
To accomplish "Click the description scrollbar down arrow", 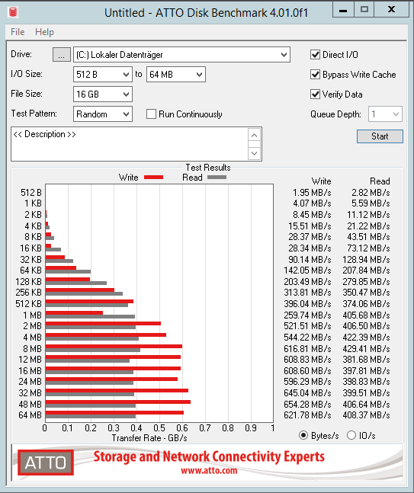I will coord(254,153).
